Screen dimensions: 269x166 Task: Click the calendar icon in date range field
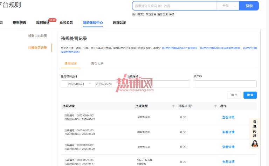click(x=119, y=84)
